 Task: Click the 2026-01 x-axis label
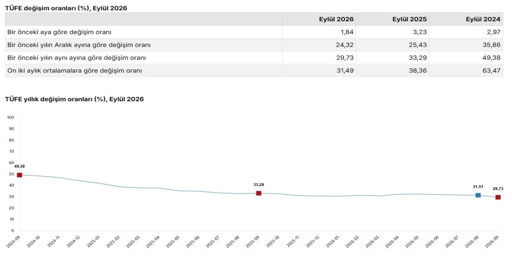coord(332,242)
